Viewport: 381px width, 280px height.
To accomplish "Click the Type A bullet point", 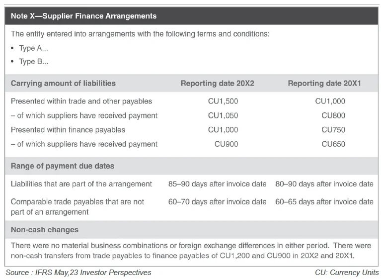I will click(x=33, y=49).
